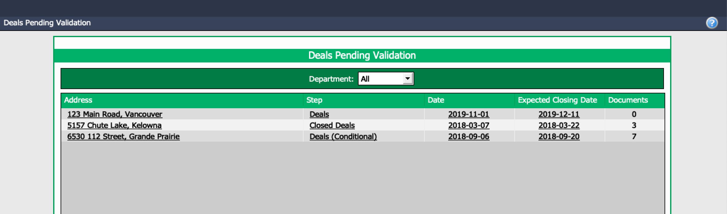727x214 pixels.
Task: Open the blue help question mark icon
Action: (x=712, y=23)
